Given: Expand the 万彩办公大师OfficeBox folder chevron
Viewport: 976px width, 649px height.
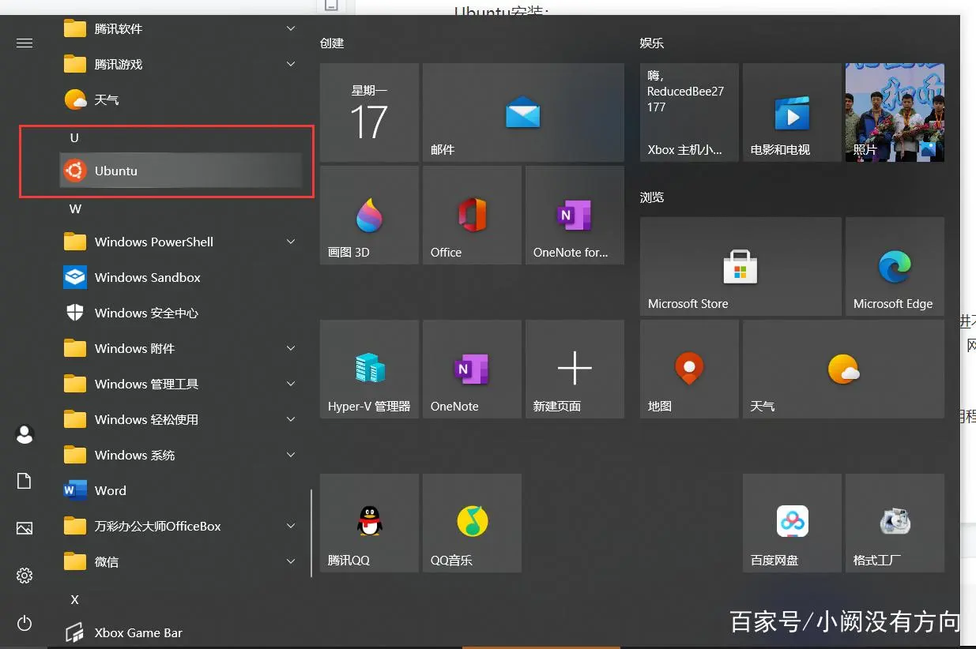Looking at the screenshot, I should point(291,526).
